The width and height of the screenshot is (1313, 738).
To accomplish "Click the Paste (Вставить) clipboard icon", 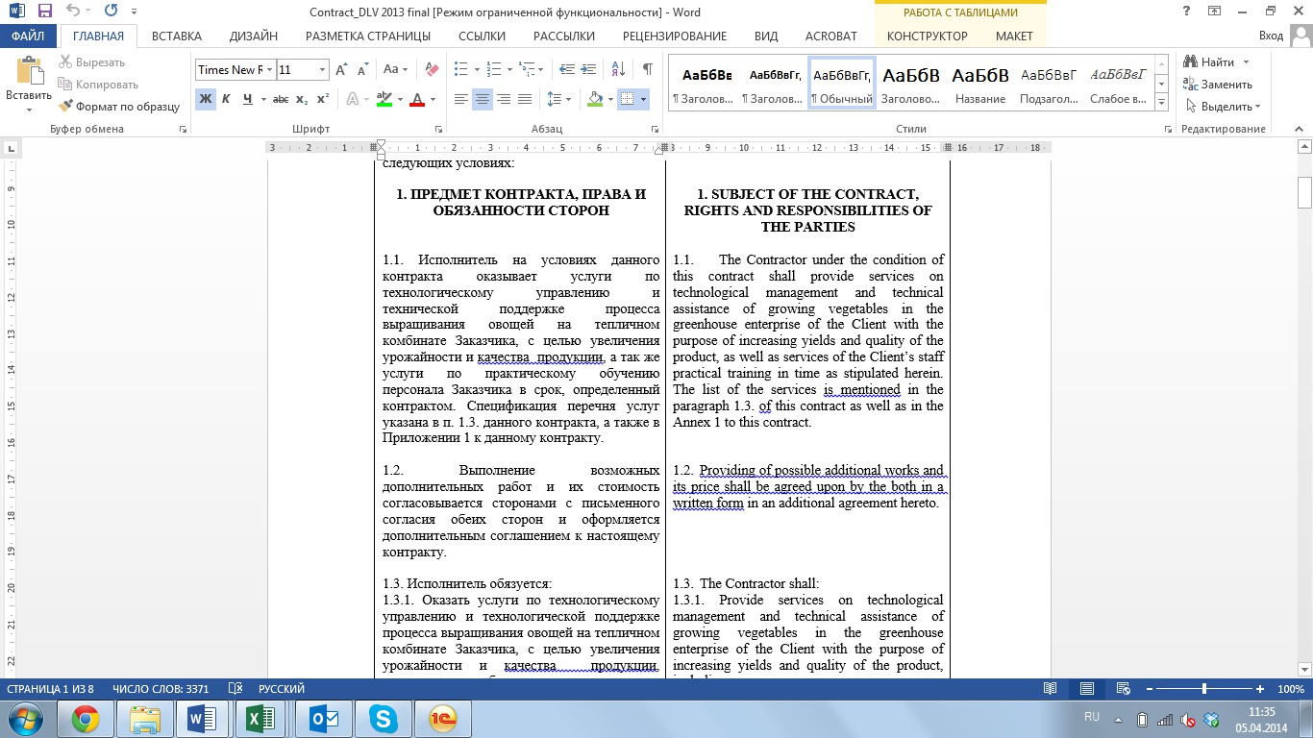I will (29, 72).
